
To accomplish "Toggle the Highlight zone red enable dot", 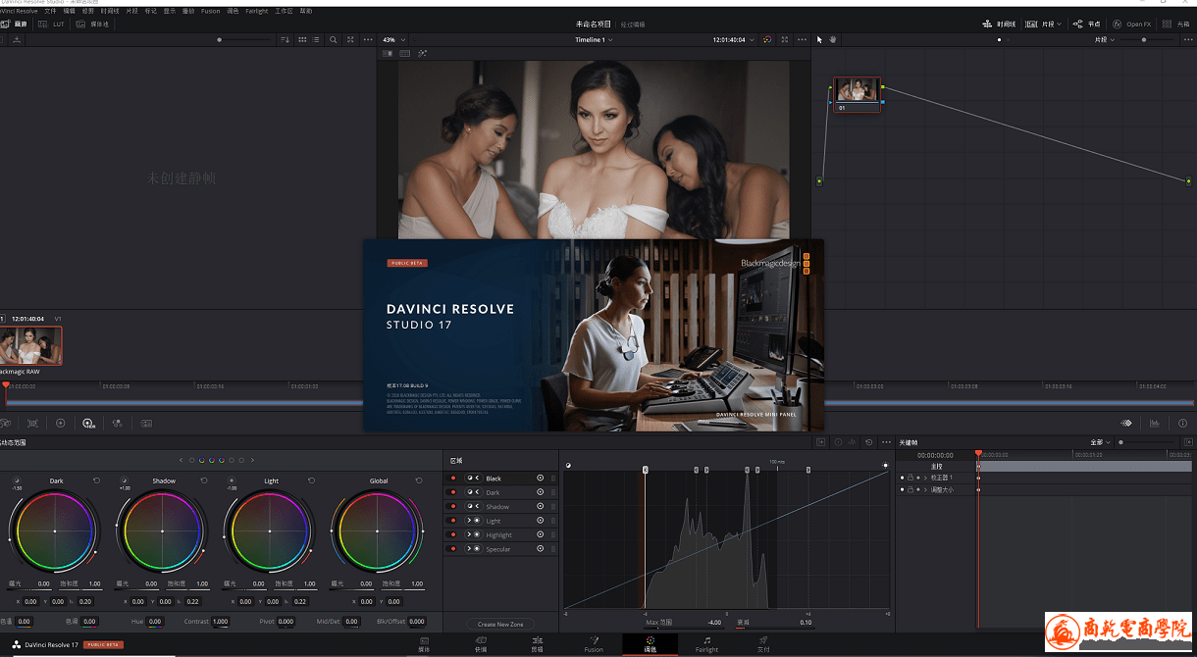I will pyautogui.click(x=453, y=534).
